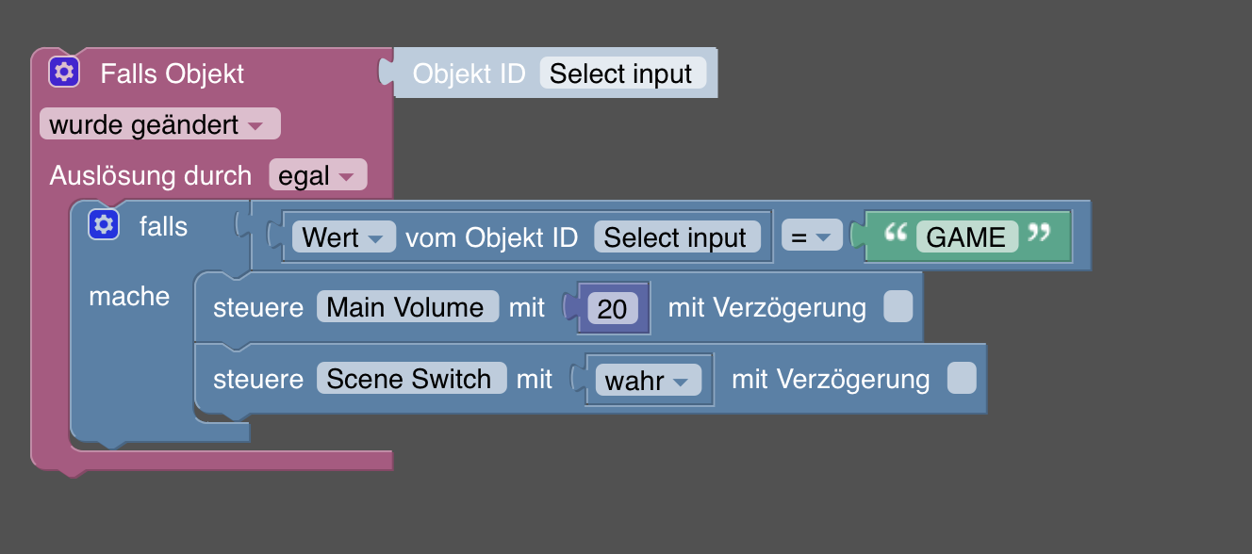Choose the Main Volume object field
1252x554 pixels.
click(x=406, y=307)
